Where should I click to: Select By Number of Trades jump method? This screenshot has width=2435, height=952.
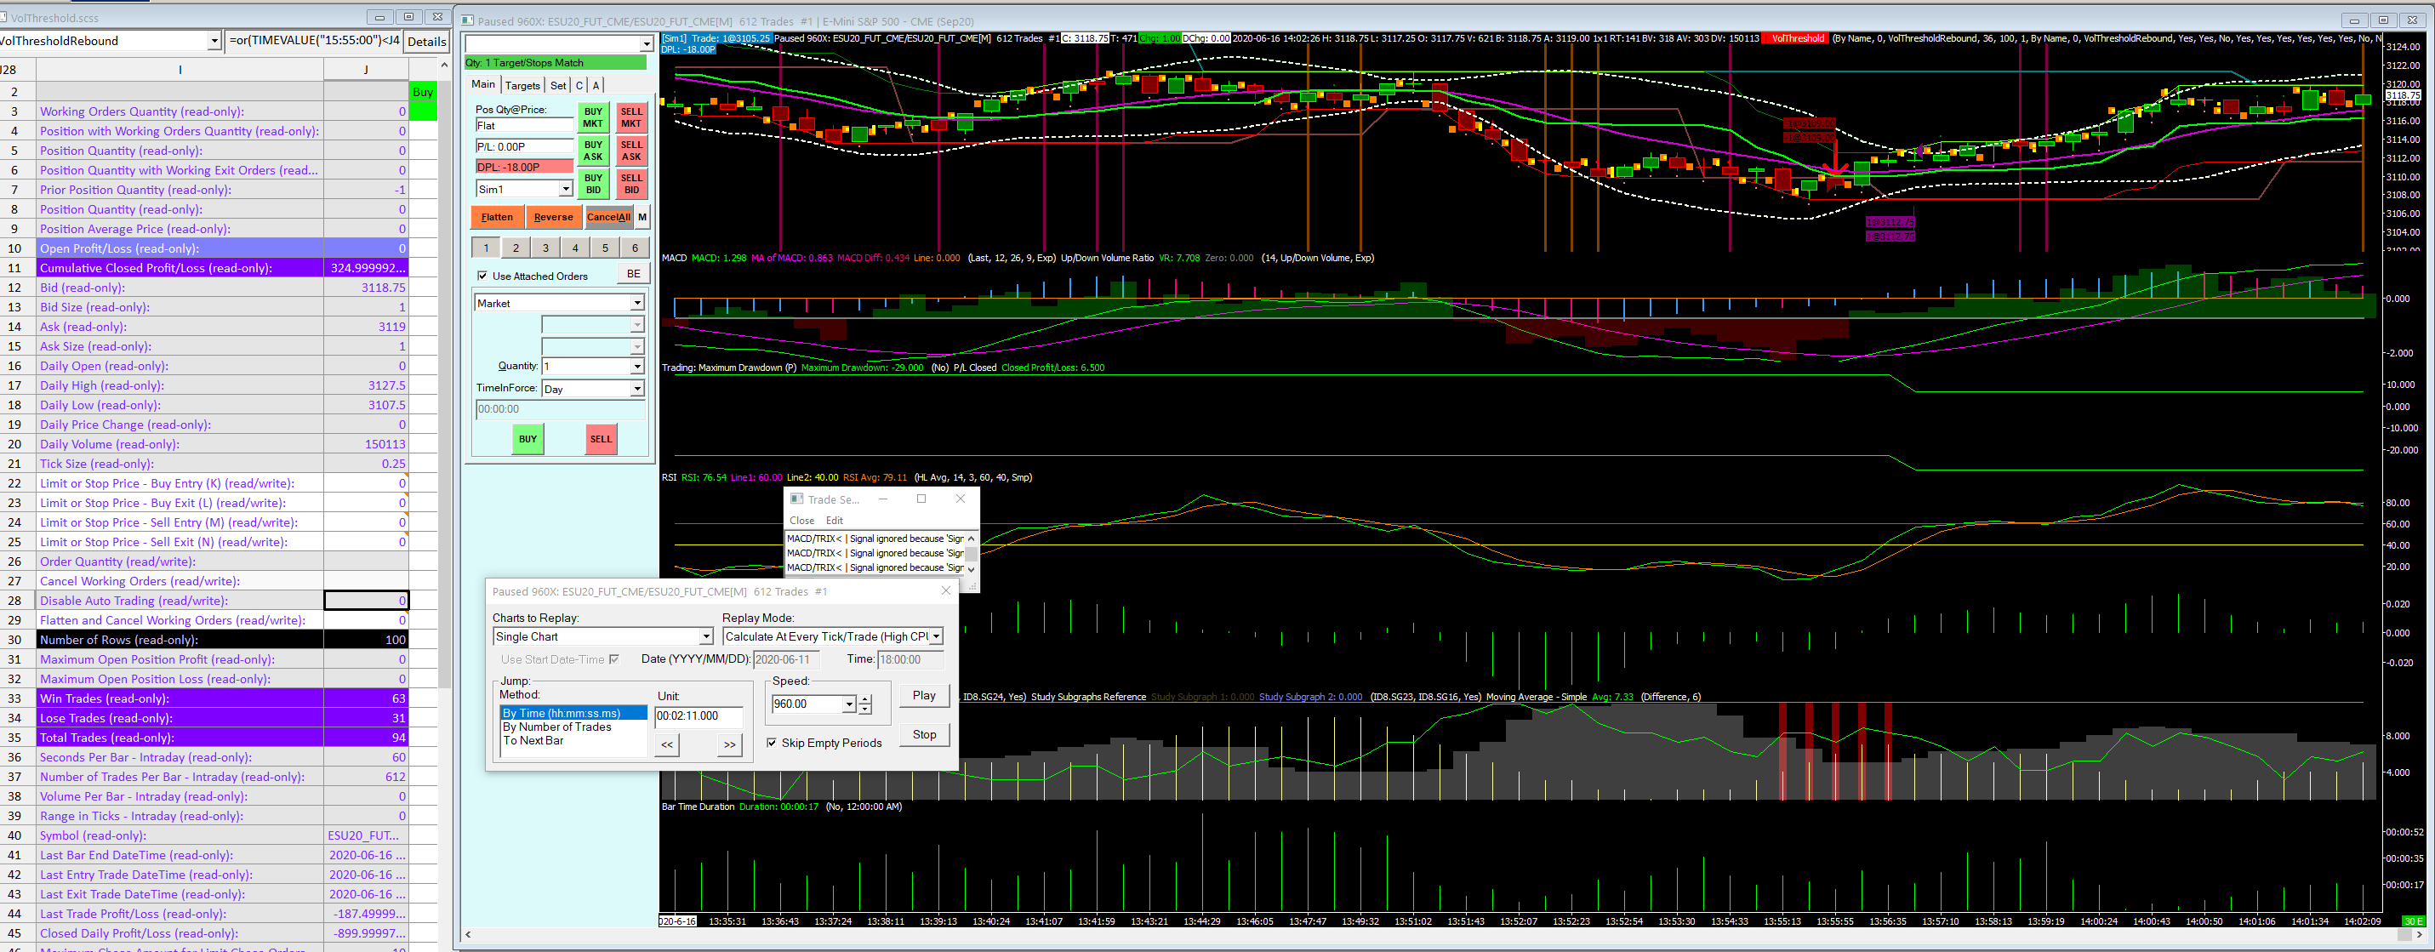coord(556,727)
